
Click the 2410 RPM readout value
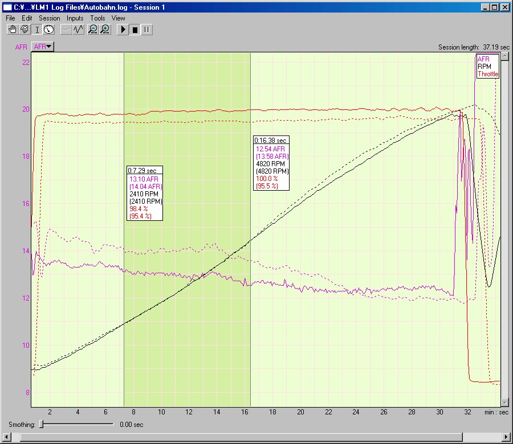(x=144, y=194)
